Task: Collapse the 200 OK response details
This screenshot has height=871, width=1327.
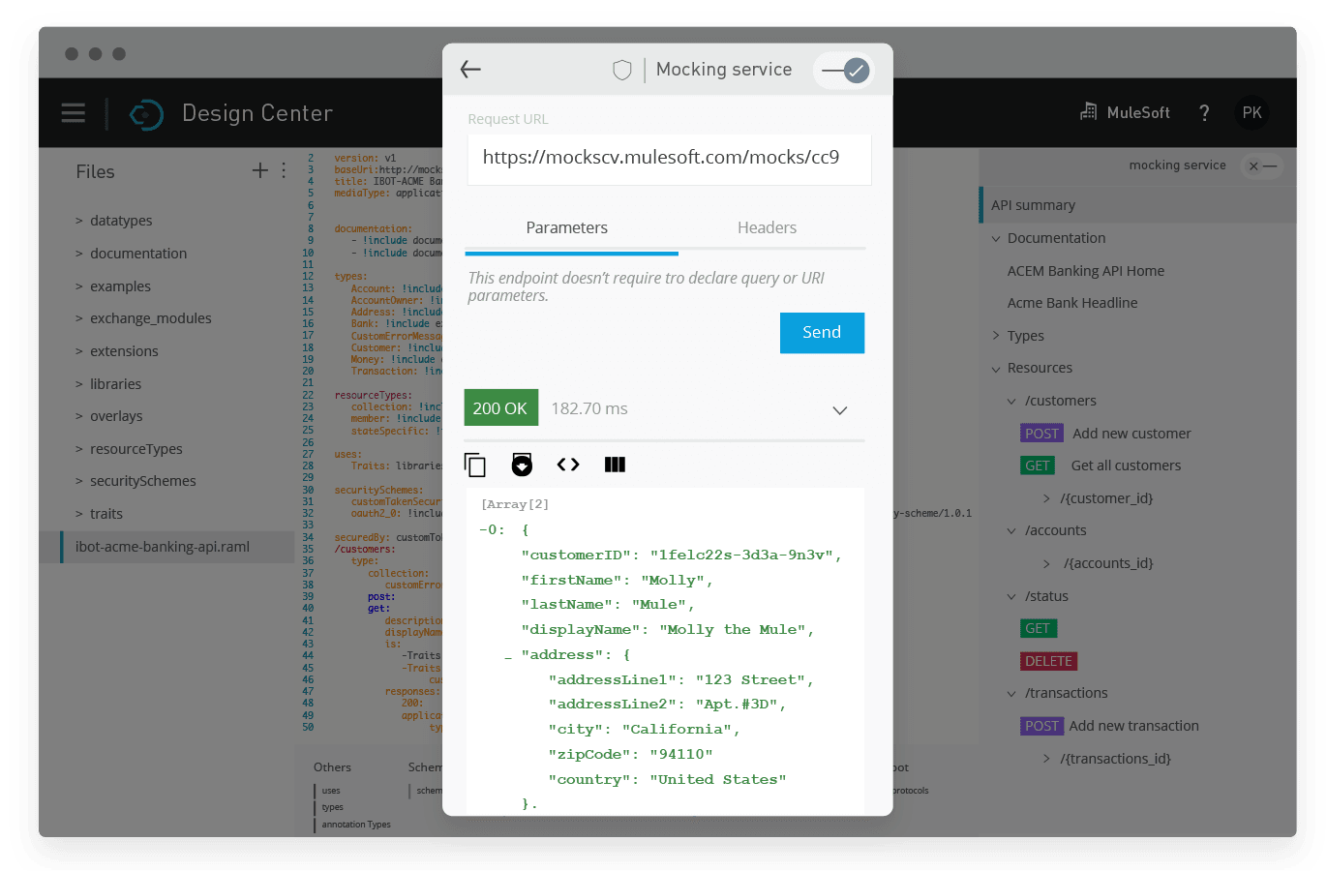Action: tap(839, 410)
